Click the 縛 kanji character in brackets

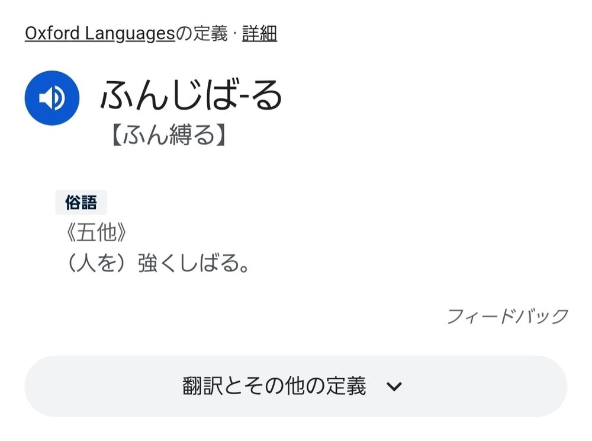click(x=181, y=135)
